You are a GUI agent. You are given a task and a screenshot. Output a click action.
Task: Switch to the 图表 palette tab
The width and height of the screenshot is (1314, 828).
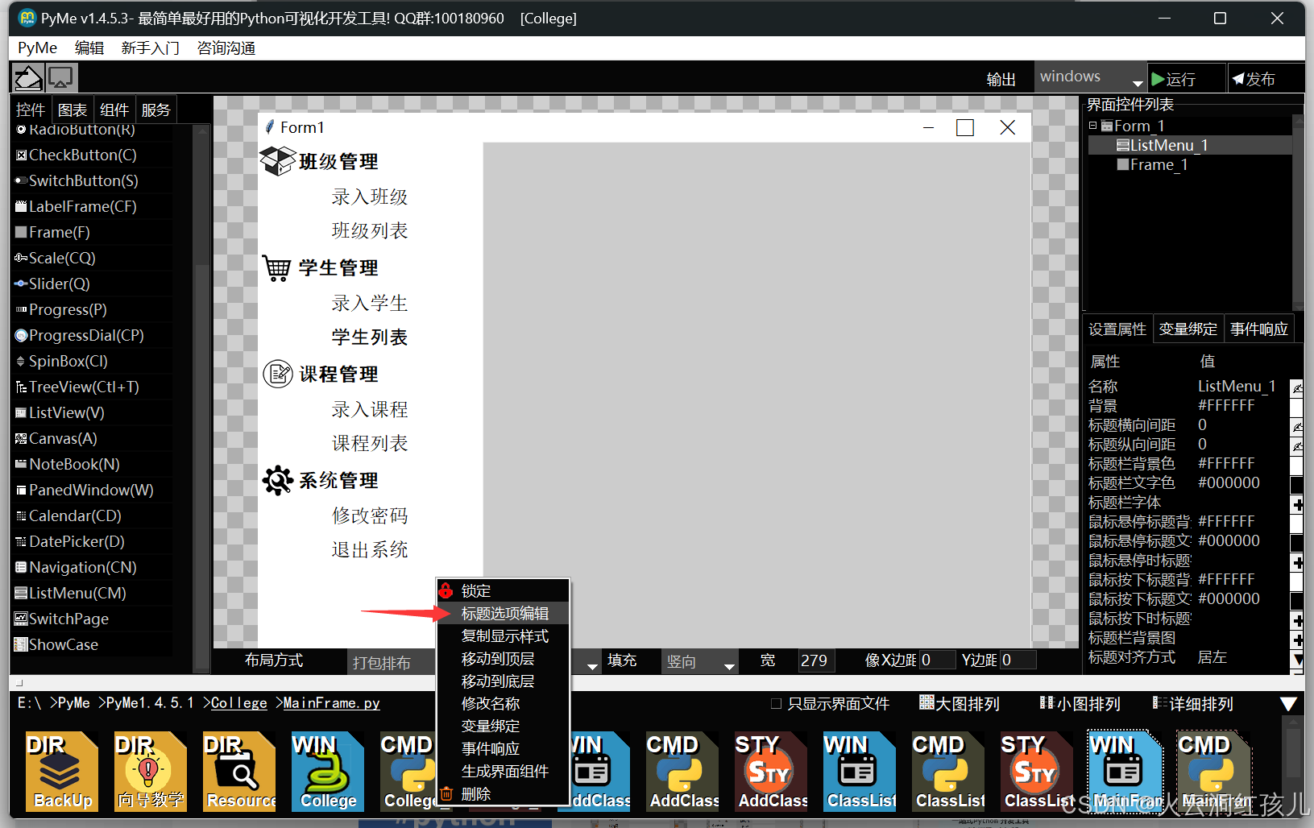(73, 110)
